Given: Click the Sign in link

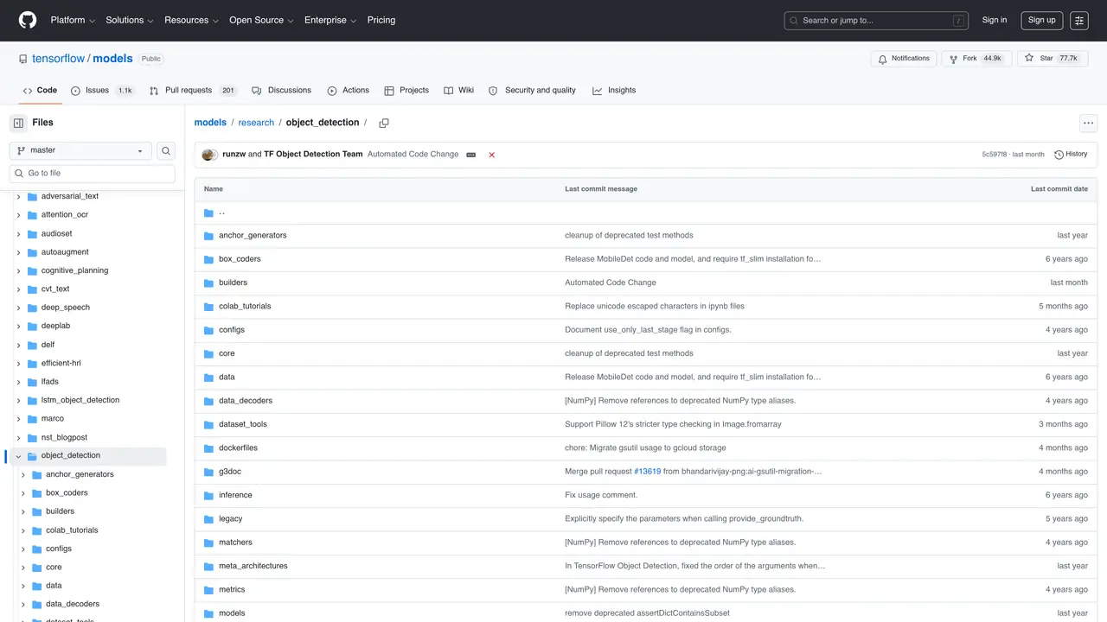Looking at the screenshot, I should pos(995,20).
